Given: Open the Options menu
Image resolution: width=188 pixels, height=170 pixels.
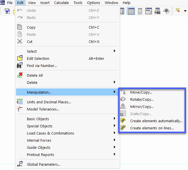Looking at the screenshot, I should click(x=94, y=3).
